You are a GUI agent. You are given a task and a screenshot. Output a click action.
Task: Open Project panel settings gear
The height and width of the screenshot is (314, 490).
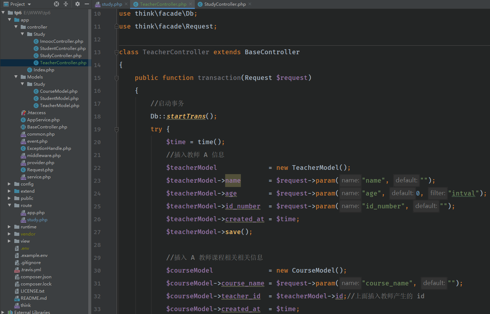click(x=78, y=4)
